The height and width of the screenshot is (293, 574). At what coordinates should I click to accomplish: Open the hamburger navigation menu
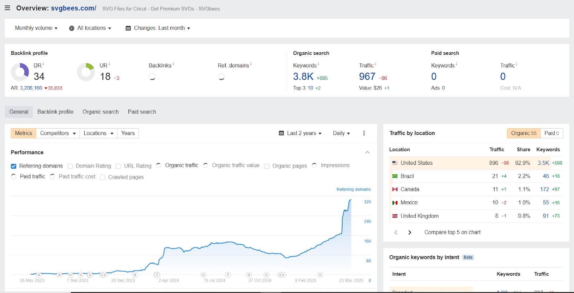pos(7,8)
